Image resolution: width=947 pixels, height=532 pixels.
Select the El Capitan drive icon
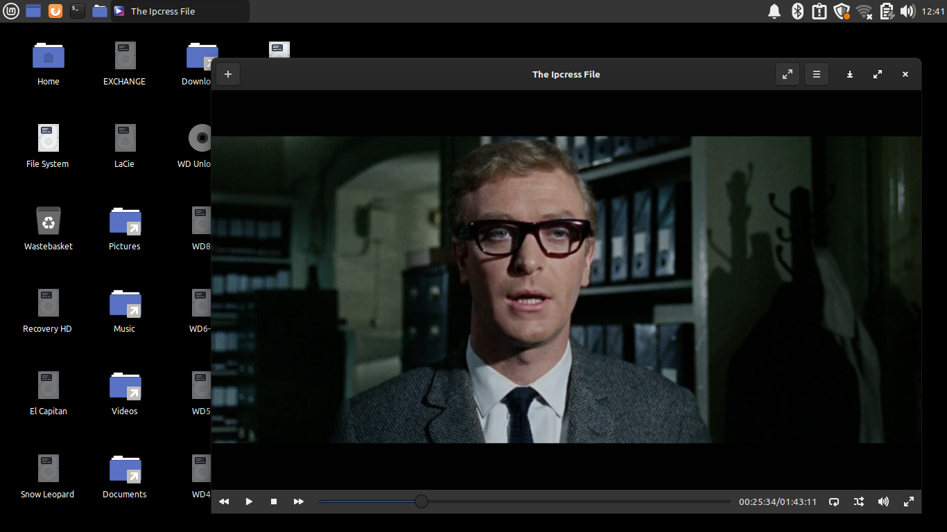click(x=49, y=393)
